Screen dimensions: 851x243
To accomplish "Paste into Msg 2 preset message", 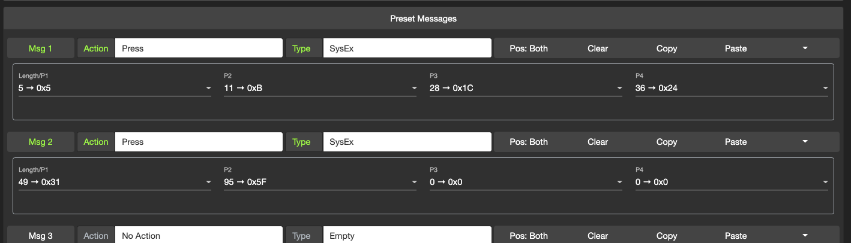I will (736, 142).
